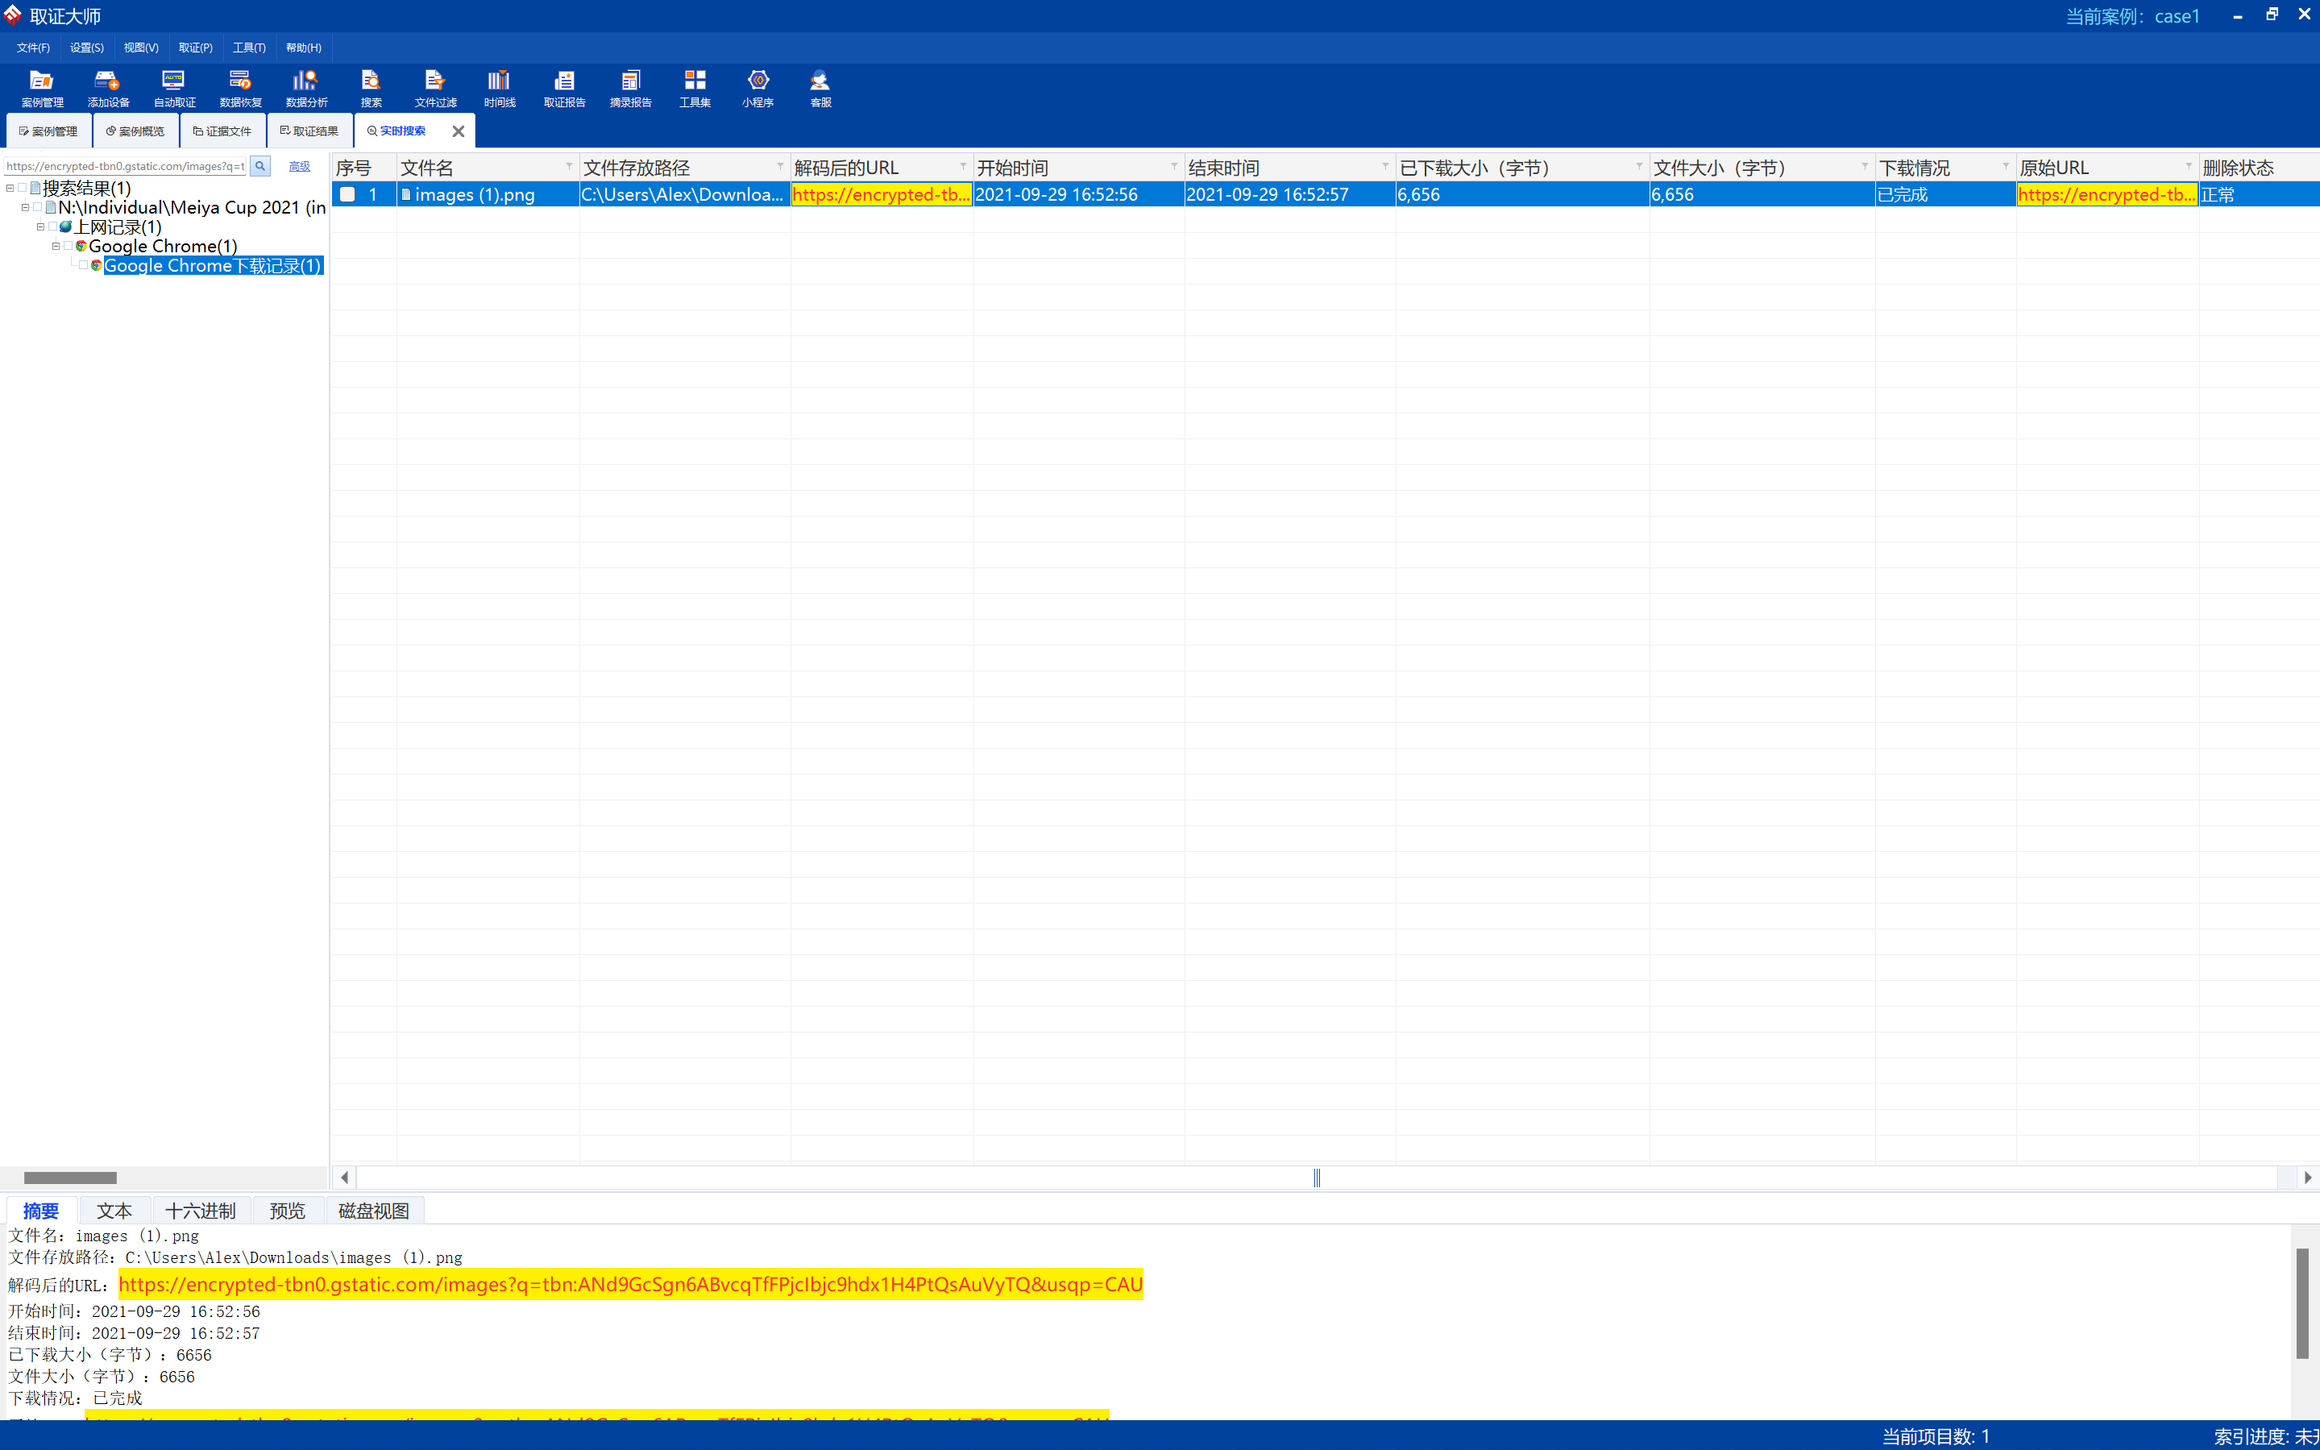
Task: Click the highlighted 解码后的URL link in summary
Action: 630,1284
